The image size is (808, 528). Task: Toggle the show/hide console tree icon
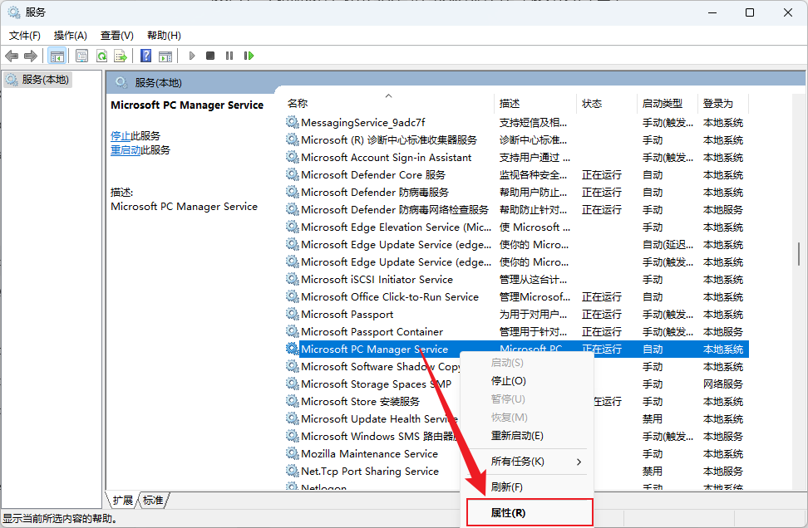(x=57, y=56)
